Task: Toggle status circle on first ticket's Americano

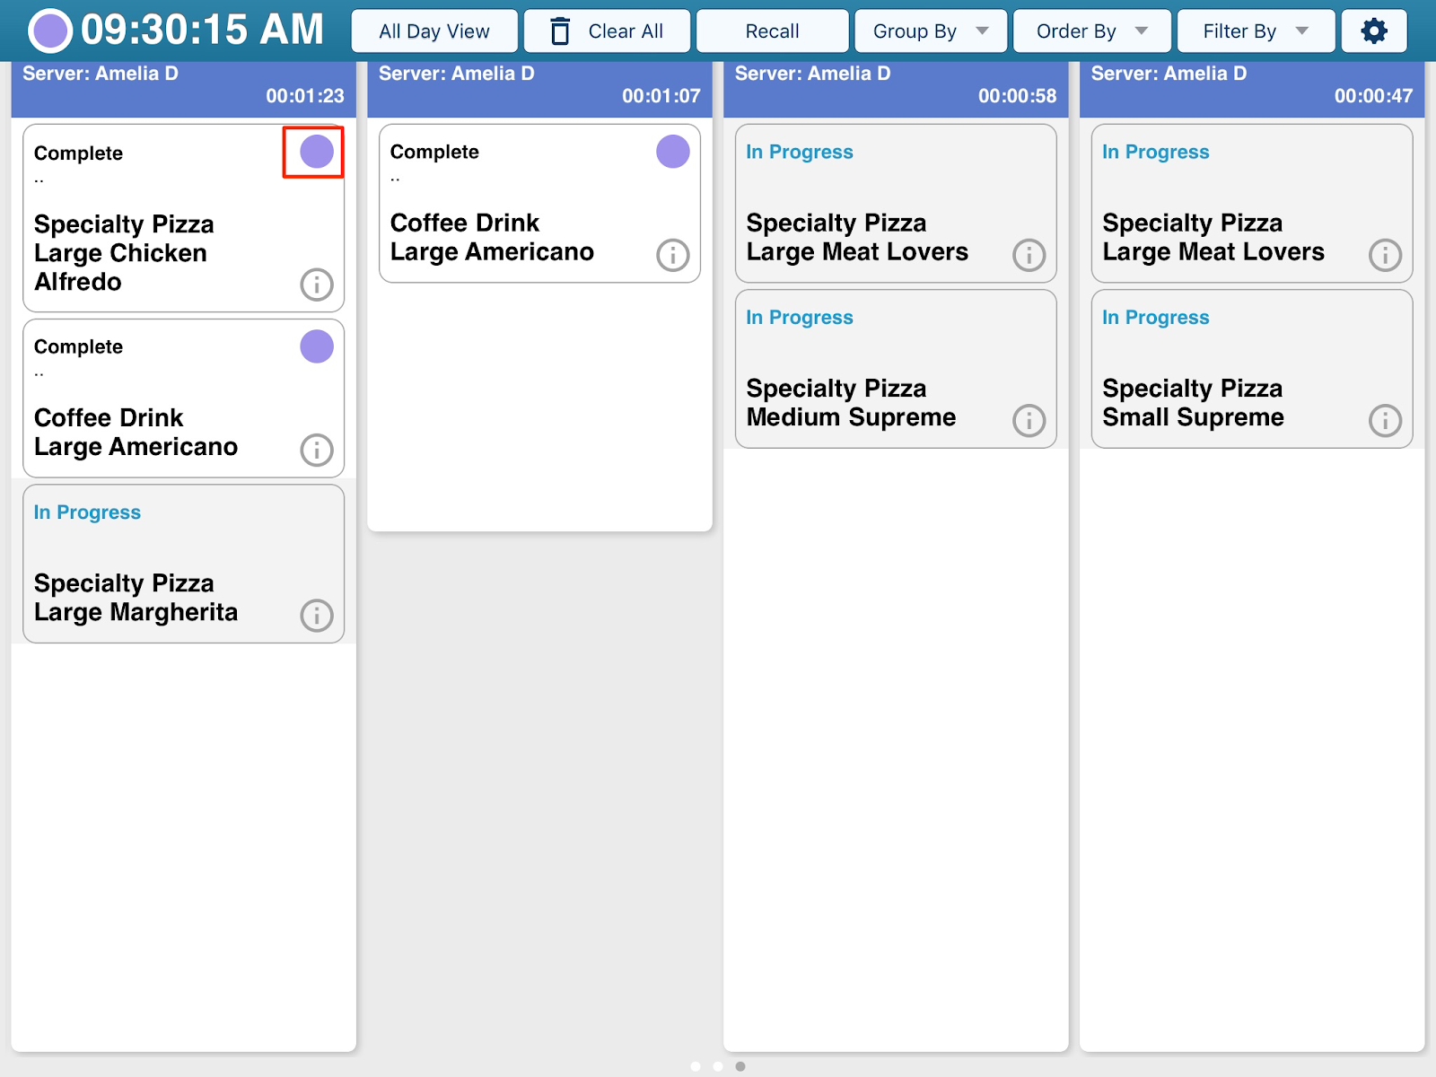Action: tap(316, 346)
